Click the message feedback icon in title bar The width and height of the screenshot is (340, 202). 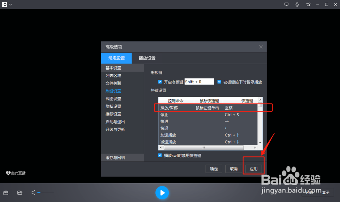coord(287,4)
